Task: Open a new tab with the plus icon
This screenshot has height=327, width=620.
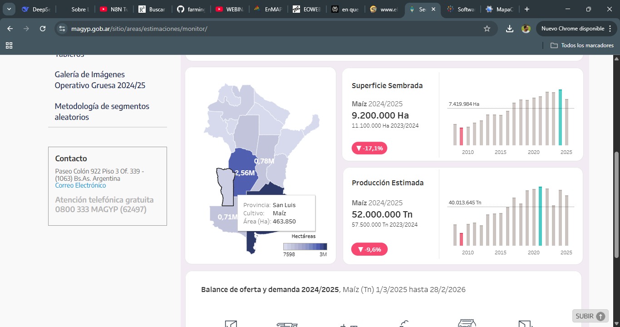Action: pyautogui.click(x=527, y=9)
